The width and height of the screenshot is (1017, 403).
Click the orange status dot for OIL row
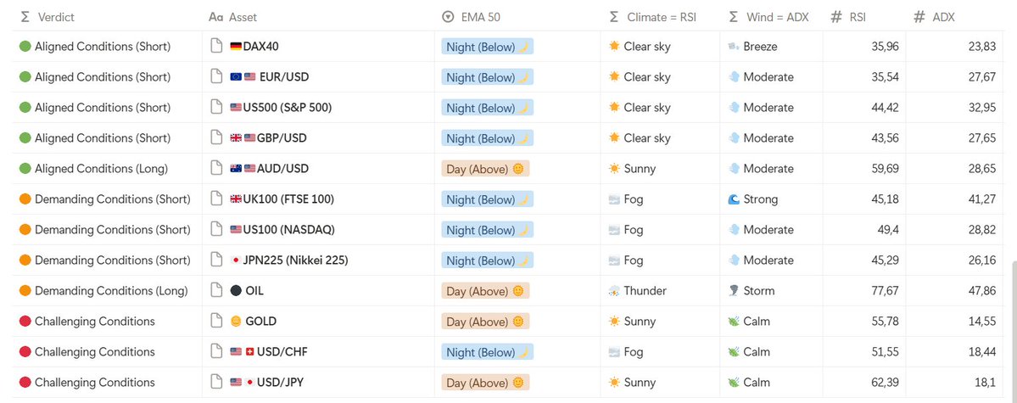[25, 291]
